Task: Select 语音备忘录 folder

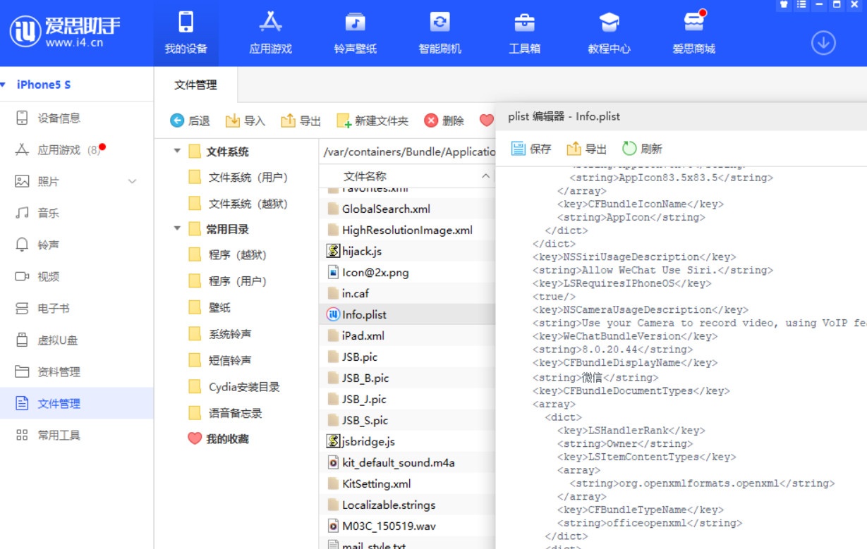Action: (x=226, y=413)
